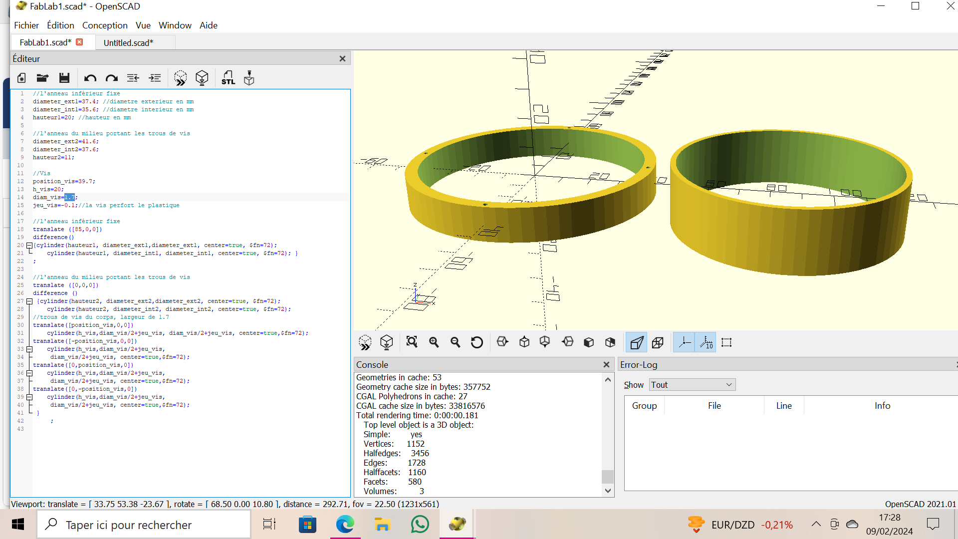
Task: Open the EUR/DZD currency widget
Action: pyautogui.click(x=740, y=525)
